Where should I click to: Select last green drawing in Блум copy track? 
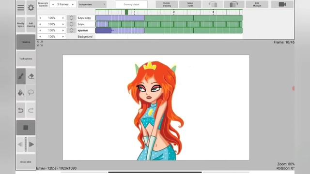point(218,18)
